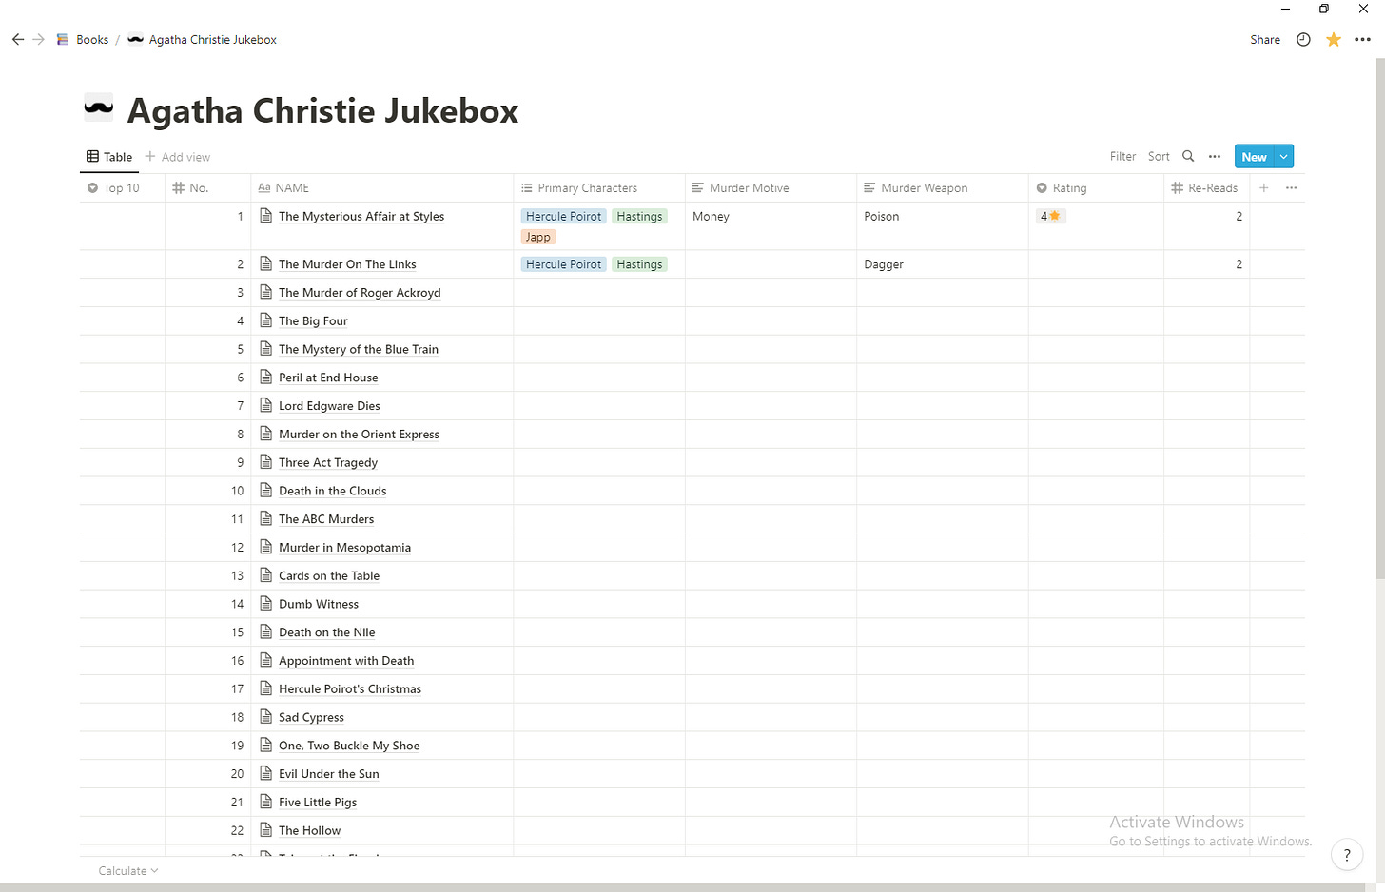
Task: Open the page options three-dots menu
Action: [1362, 39]
